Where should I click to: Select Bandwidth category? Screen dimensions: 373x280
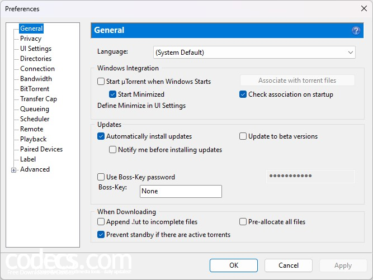36,79
